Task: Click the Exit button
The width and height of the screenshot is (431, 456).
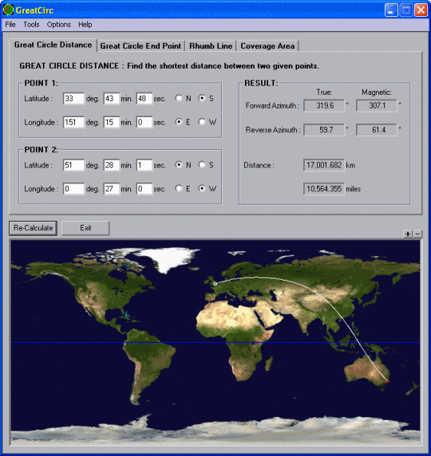Action: click(85, 228)
